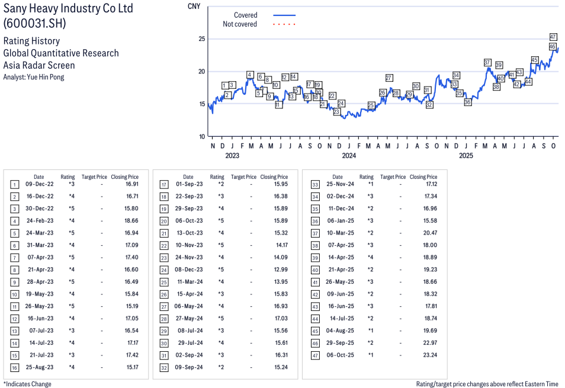Click chart marker 47 at the price peak
This screenshot has width=565, height=388.
tap(553, 37)
